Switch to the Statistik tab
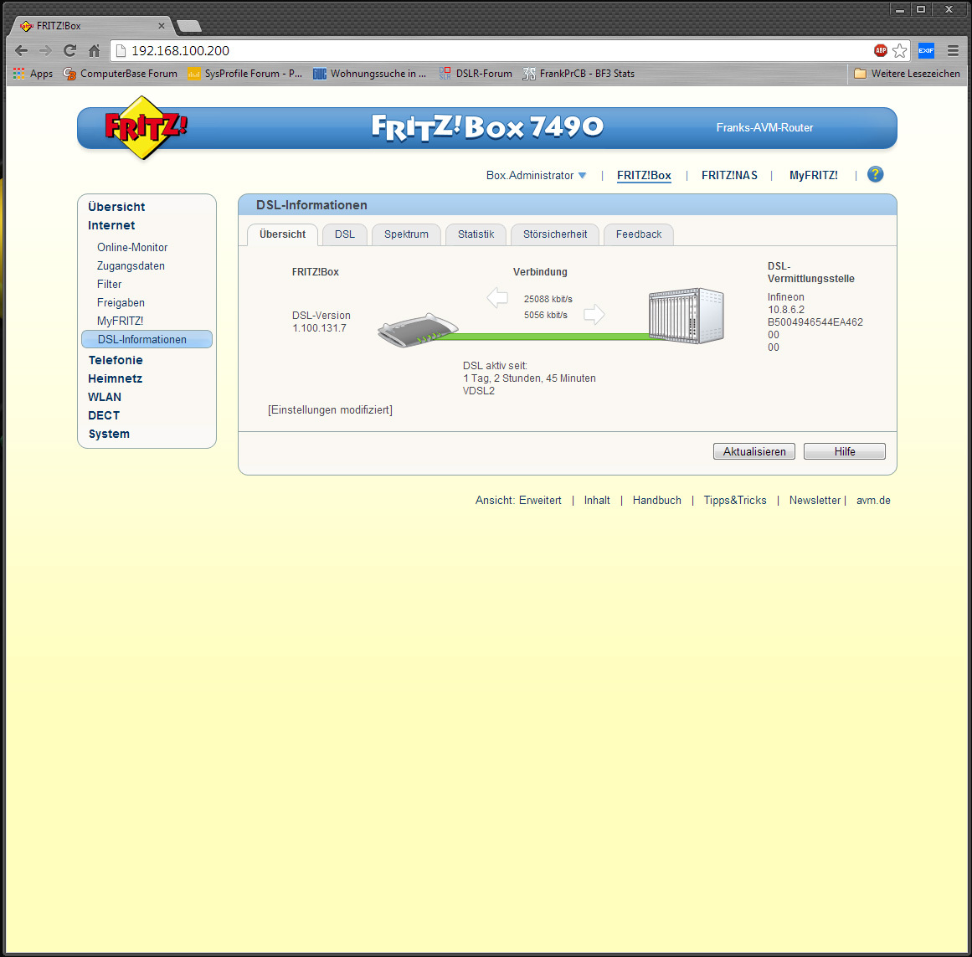 pos(476,234)
